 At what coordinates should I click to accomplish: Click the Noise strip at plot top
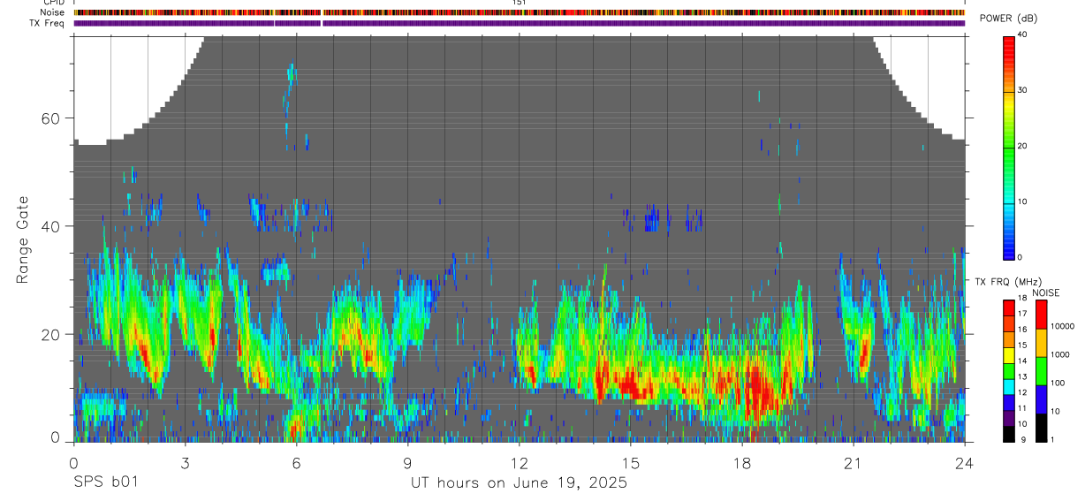tap(520, 12)
